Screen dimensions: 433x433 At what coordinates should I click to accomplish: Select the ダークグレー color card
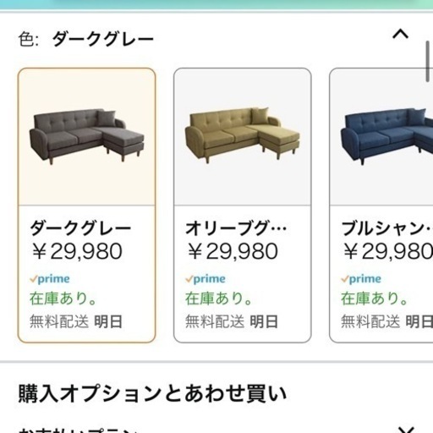[x=86, y=206]
